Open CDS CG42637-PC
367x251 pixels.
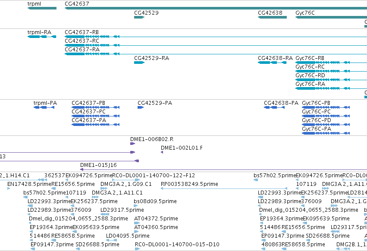click(x=95, y=116)
